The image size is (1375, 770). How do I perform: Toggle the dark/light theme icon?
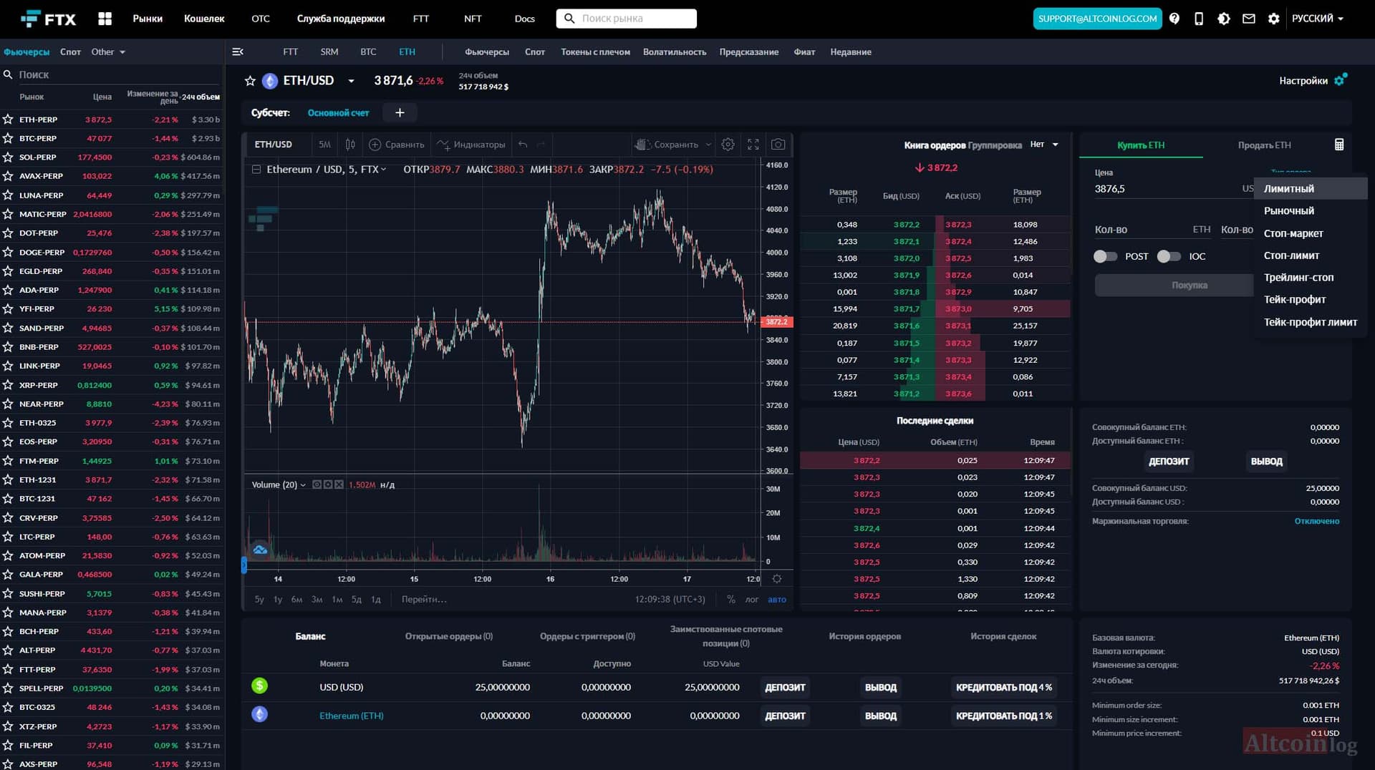click(1224, 19)
